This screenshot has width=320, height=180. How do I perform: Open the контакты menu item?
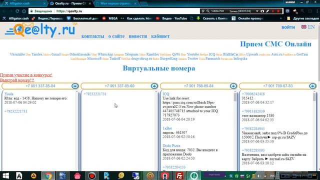coord(93,36)
